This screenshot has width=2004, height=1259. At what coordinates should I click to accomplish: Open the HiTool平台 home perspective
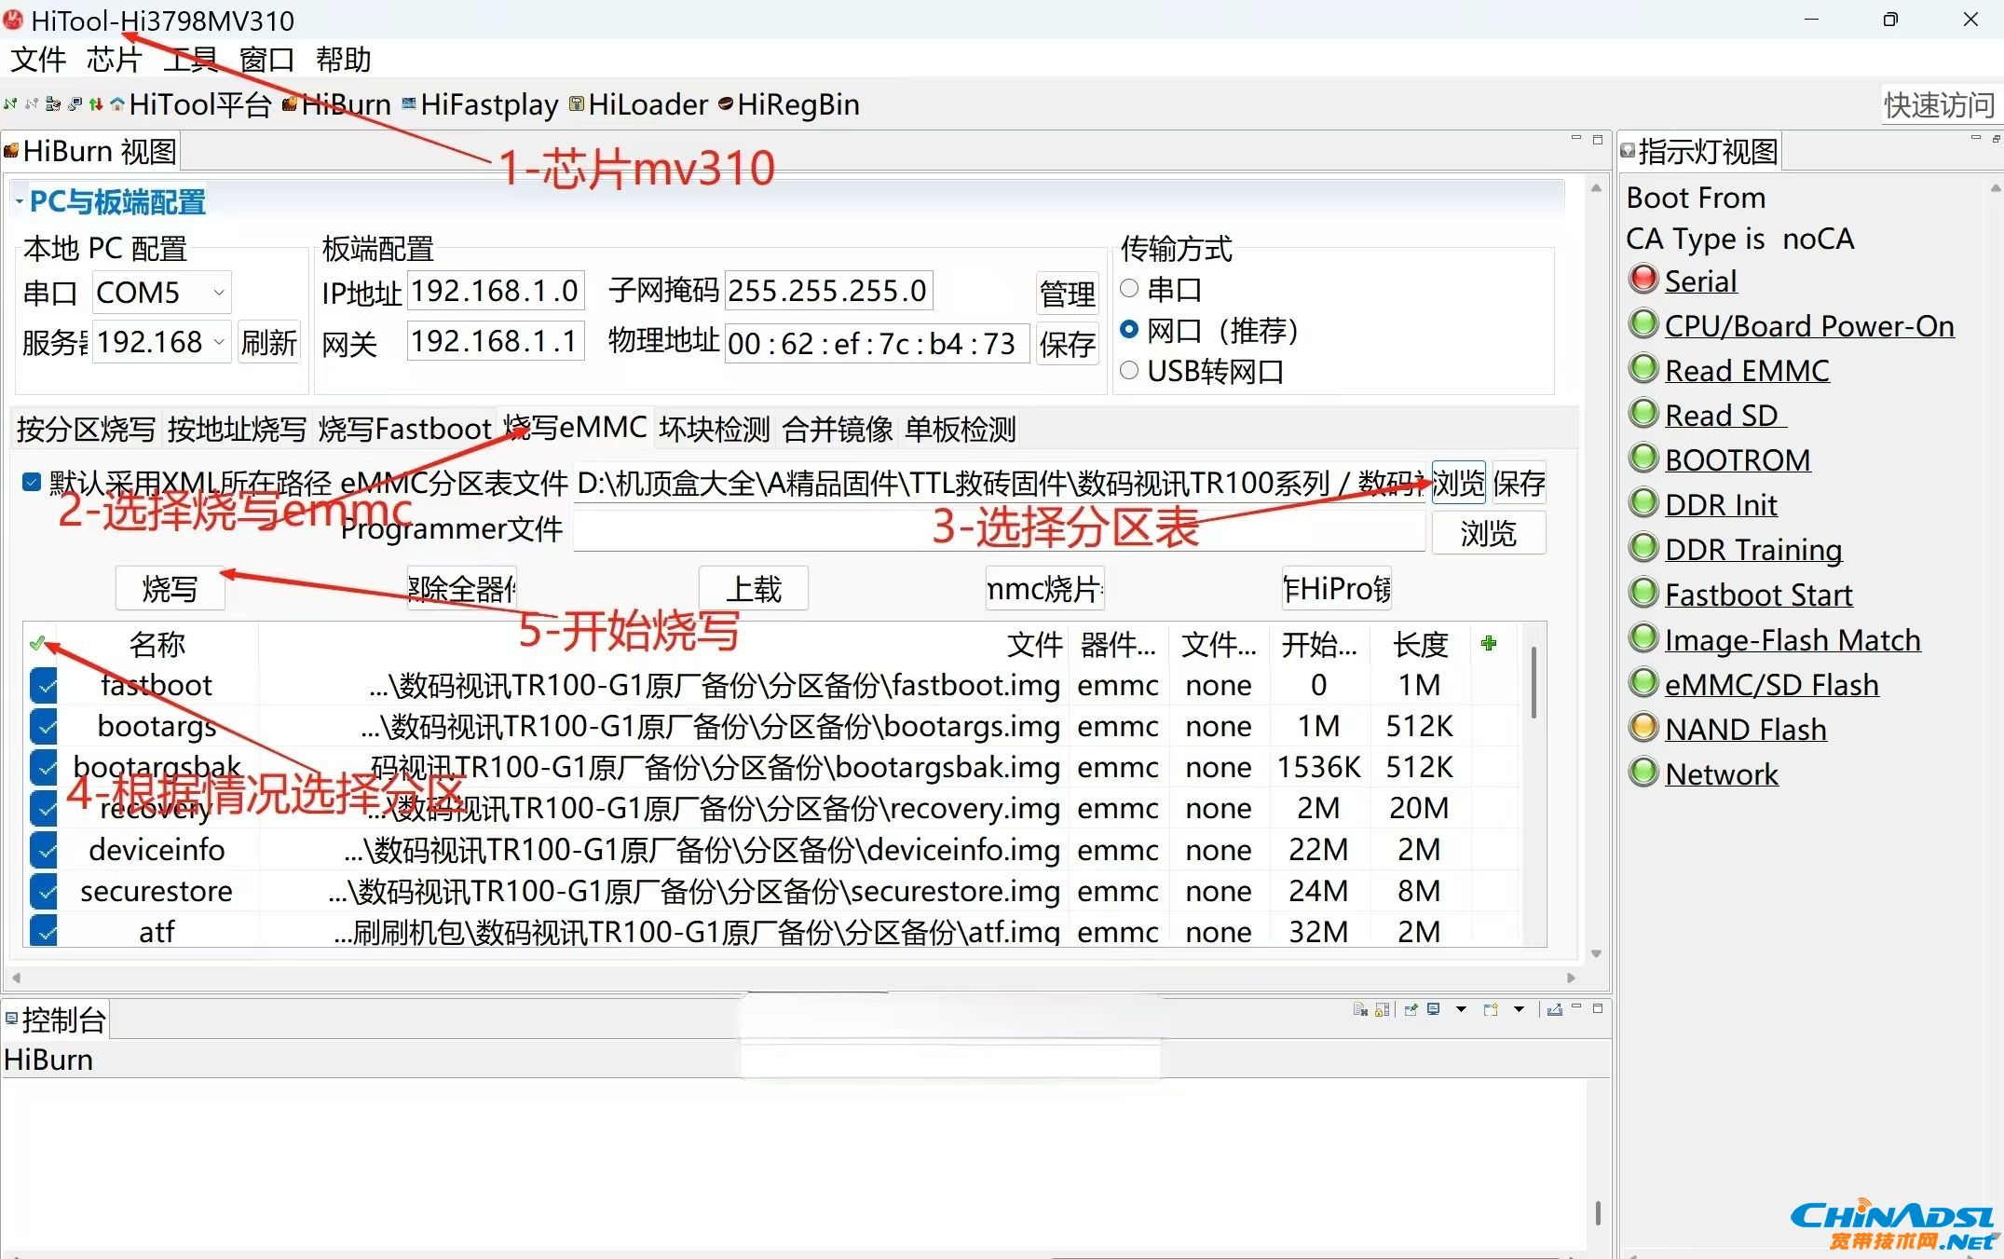(191, 104)
